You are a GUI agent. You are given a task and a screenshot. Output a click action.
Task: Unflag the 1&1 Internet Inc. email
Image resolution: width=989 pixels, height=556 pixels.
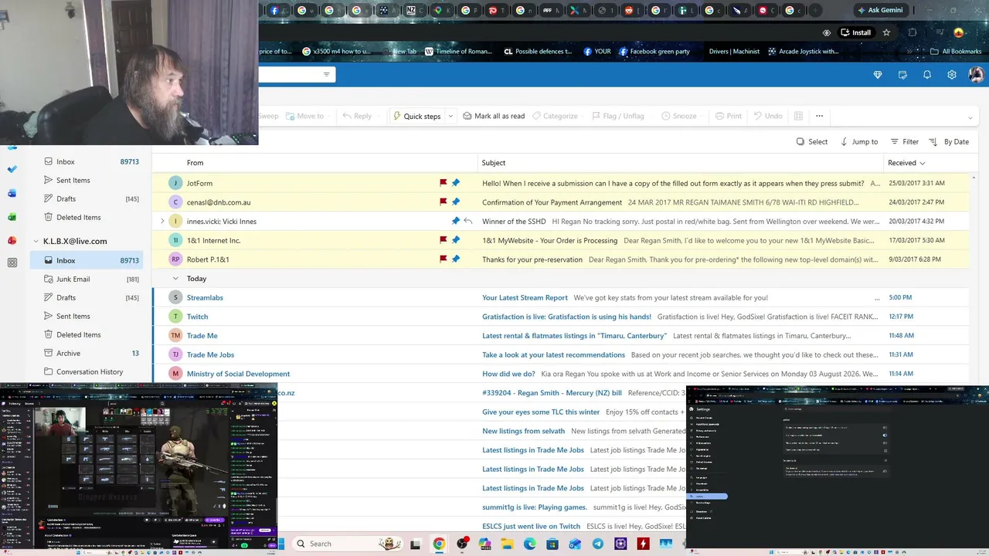(x=444, y=240)
